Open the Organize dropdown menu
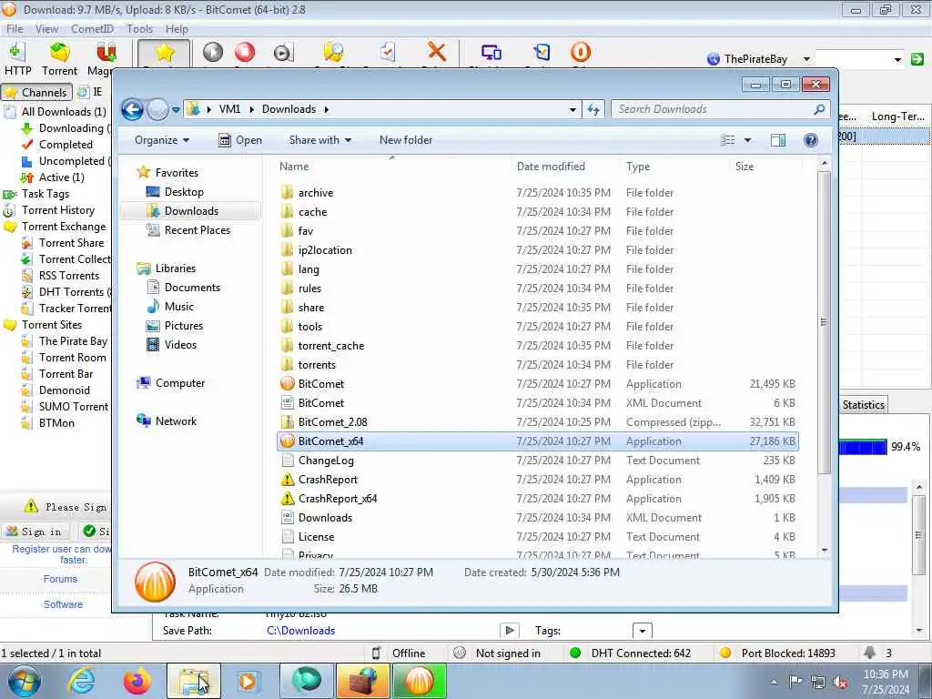 (x=162, y=140)
